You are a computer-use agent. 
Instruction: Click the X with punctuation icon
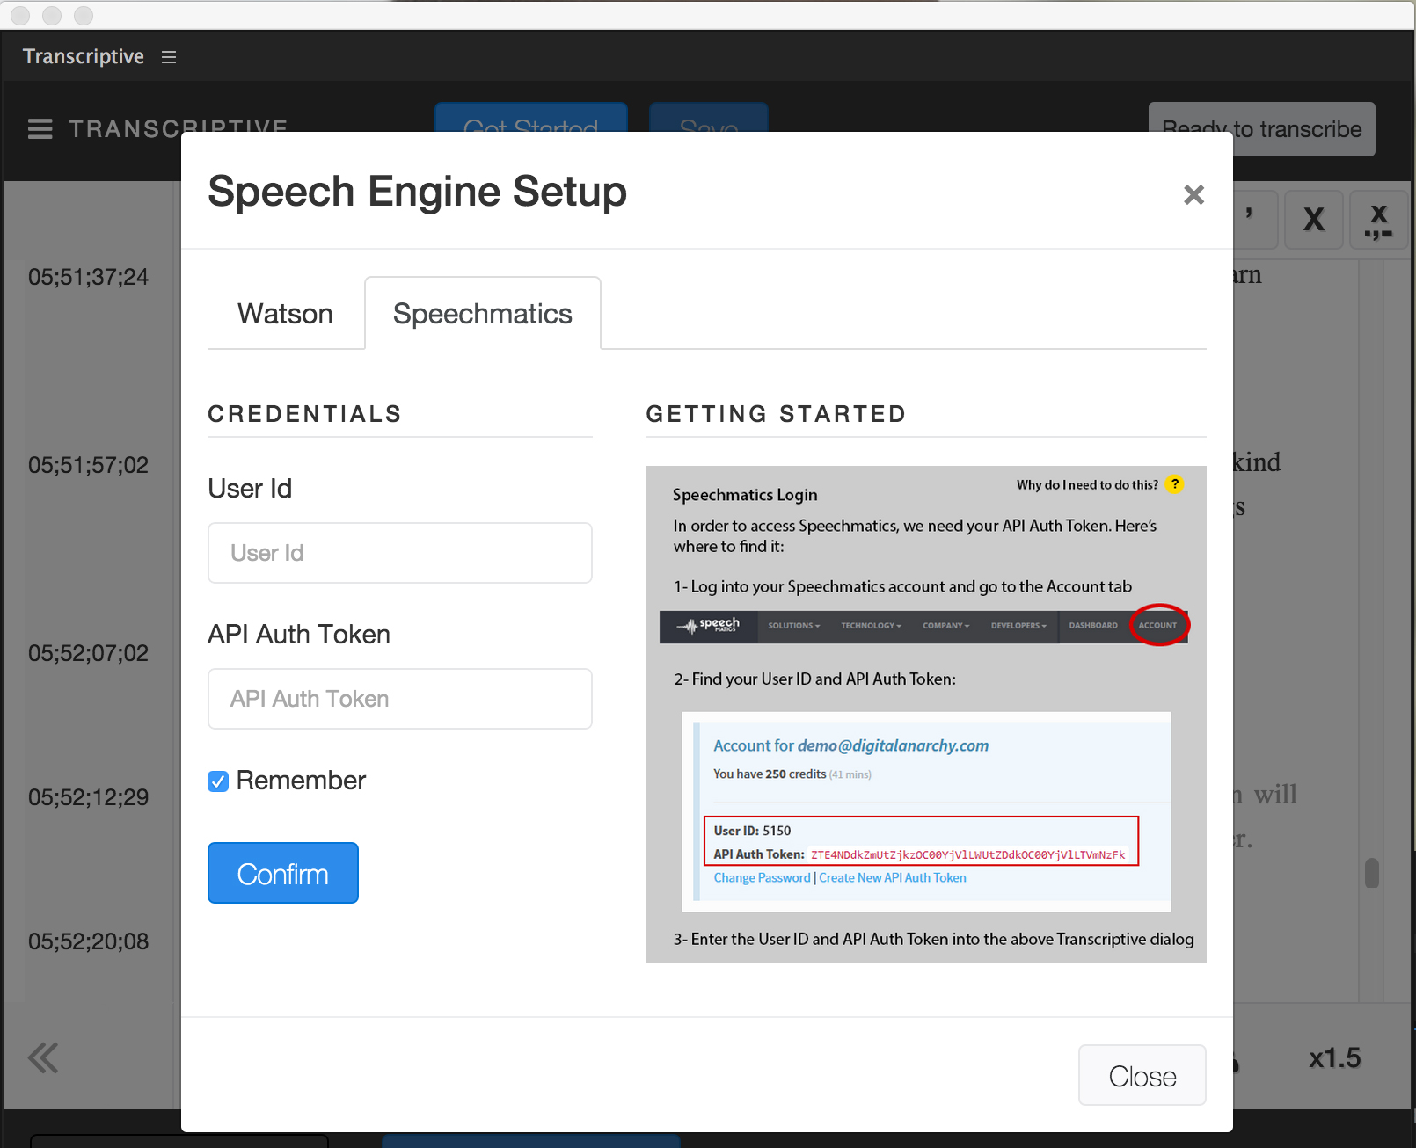click(1378, 221)
